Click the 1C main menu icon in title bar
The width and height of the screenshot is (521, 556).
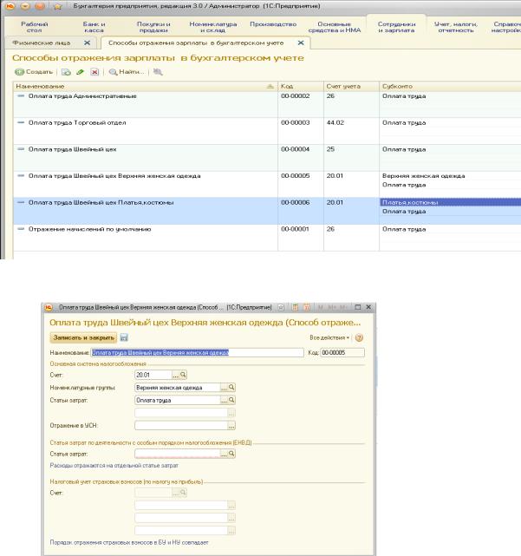(x=10, y=6)
